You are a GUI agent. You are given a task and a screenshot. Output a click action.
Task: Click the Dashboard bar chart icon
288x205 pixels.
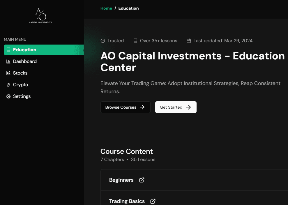point(8,61)
